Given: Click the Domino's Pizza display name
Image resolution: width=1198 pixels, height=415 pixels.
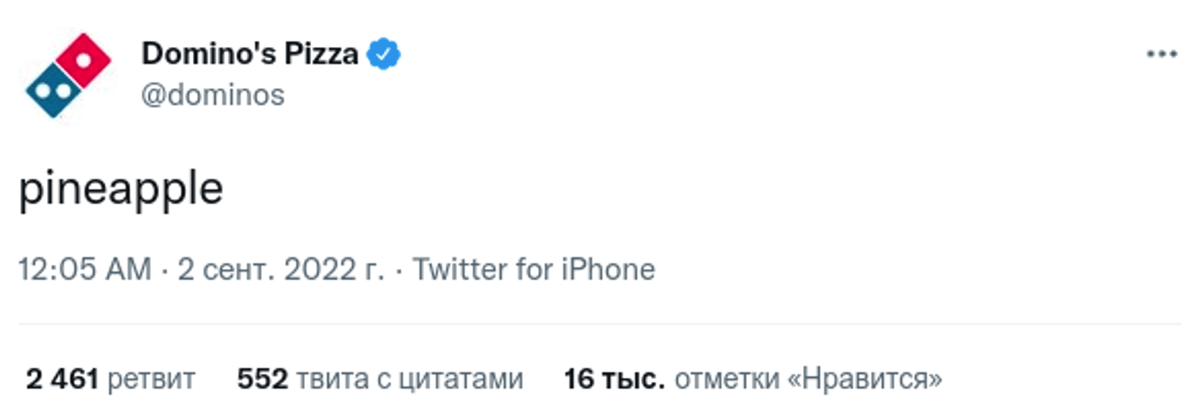Looking at the screenshot, I should (x=249, y=54).
